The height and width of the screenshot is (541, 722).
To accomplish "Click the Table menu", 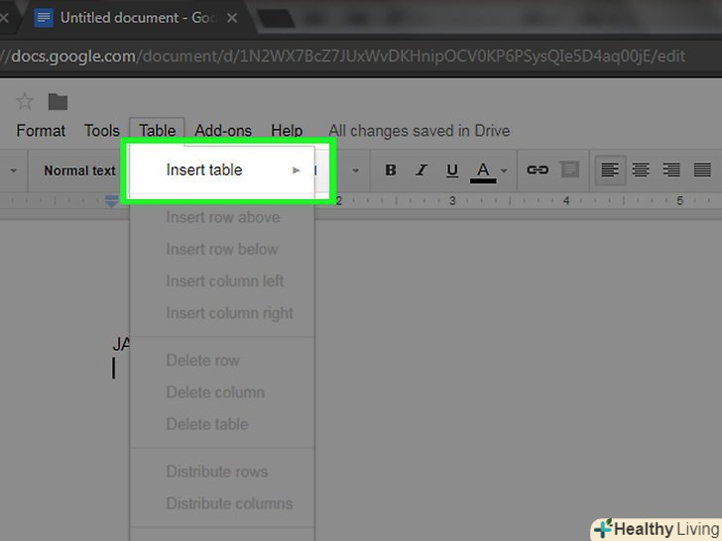I will point(157,131).
